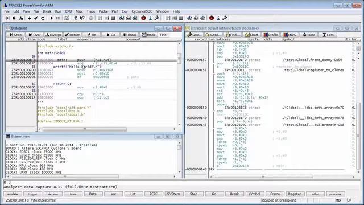Click Go button in B::data.list window
Viewport: 364px width, 205px height.
111,35
